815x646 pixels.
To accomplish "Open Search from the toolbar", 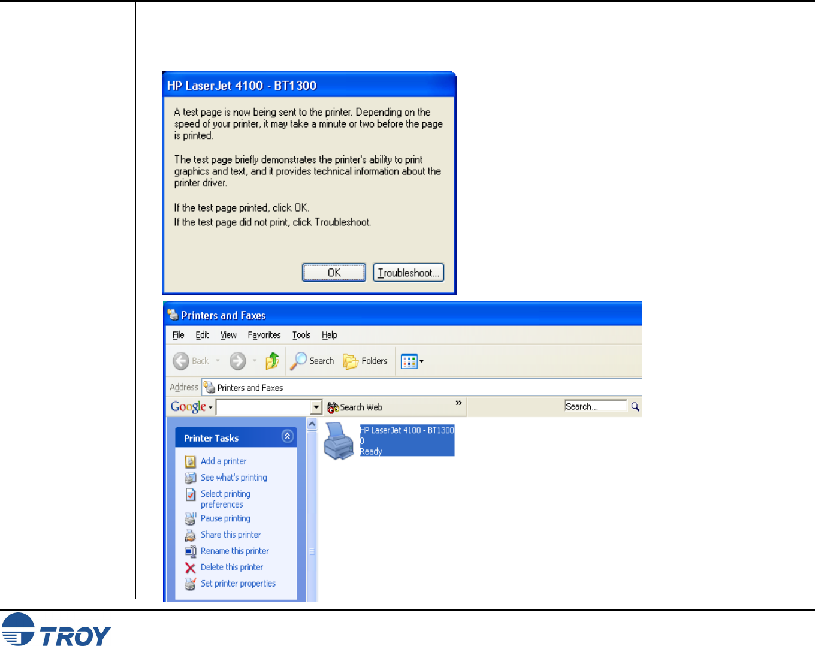I will click(x=312, y=361).
